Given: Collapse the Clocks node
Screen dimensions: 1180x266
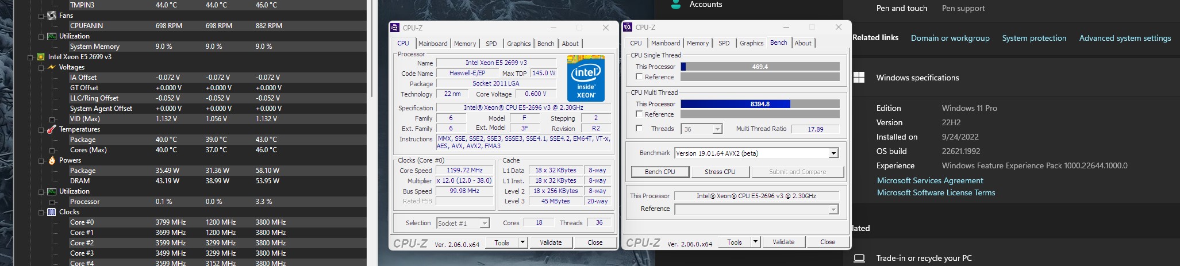Looking at the screenshot, I should pos(41,212).
